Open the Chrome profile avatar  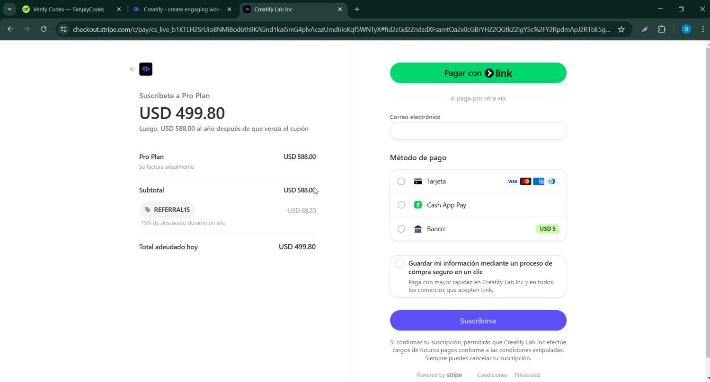pyautogui.click(x=686, y=29)
